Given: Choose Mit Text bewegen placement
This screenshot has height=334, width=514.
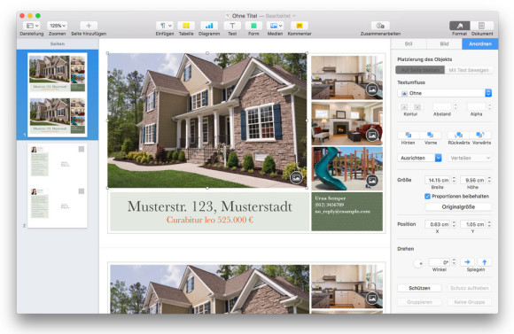Looking at the screenshot, I should click(469, 70).
